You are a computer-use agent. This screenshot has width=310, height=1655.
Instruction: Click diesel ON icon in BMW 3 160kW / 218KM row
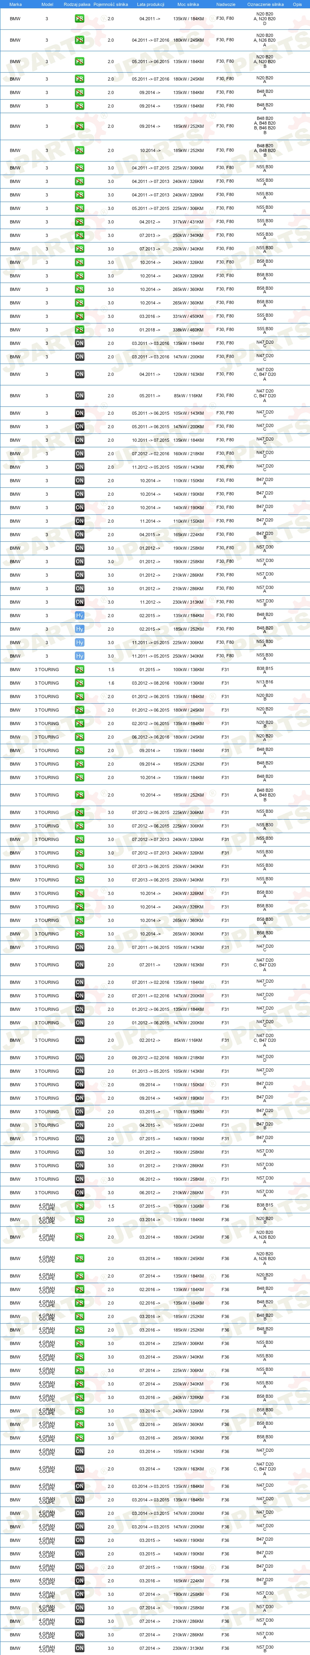(80, 454)
